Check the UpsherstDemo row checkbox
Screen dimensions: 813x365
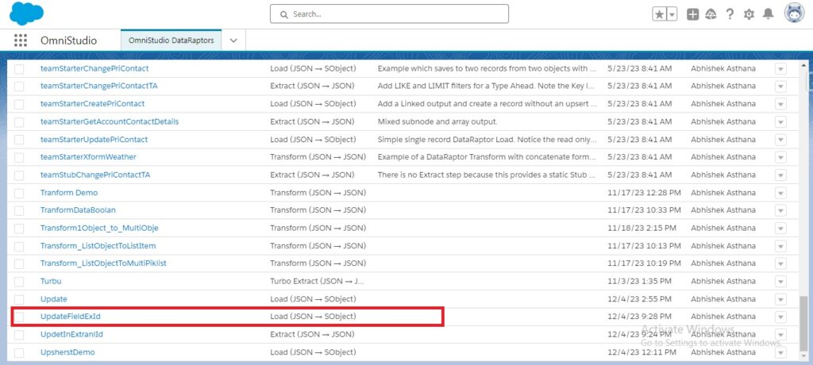(x=19, y=352)
